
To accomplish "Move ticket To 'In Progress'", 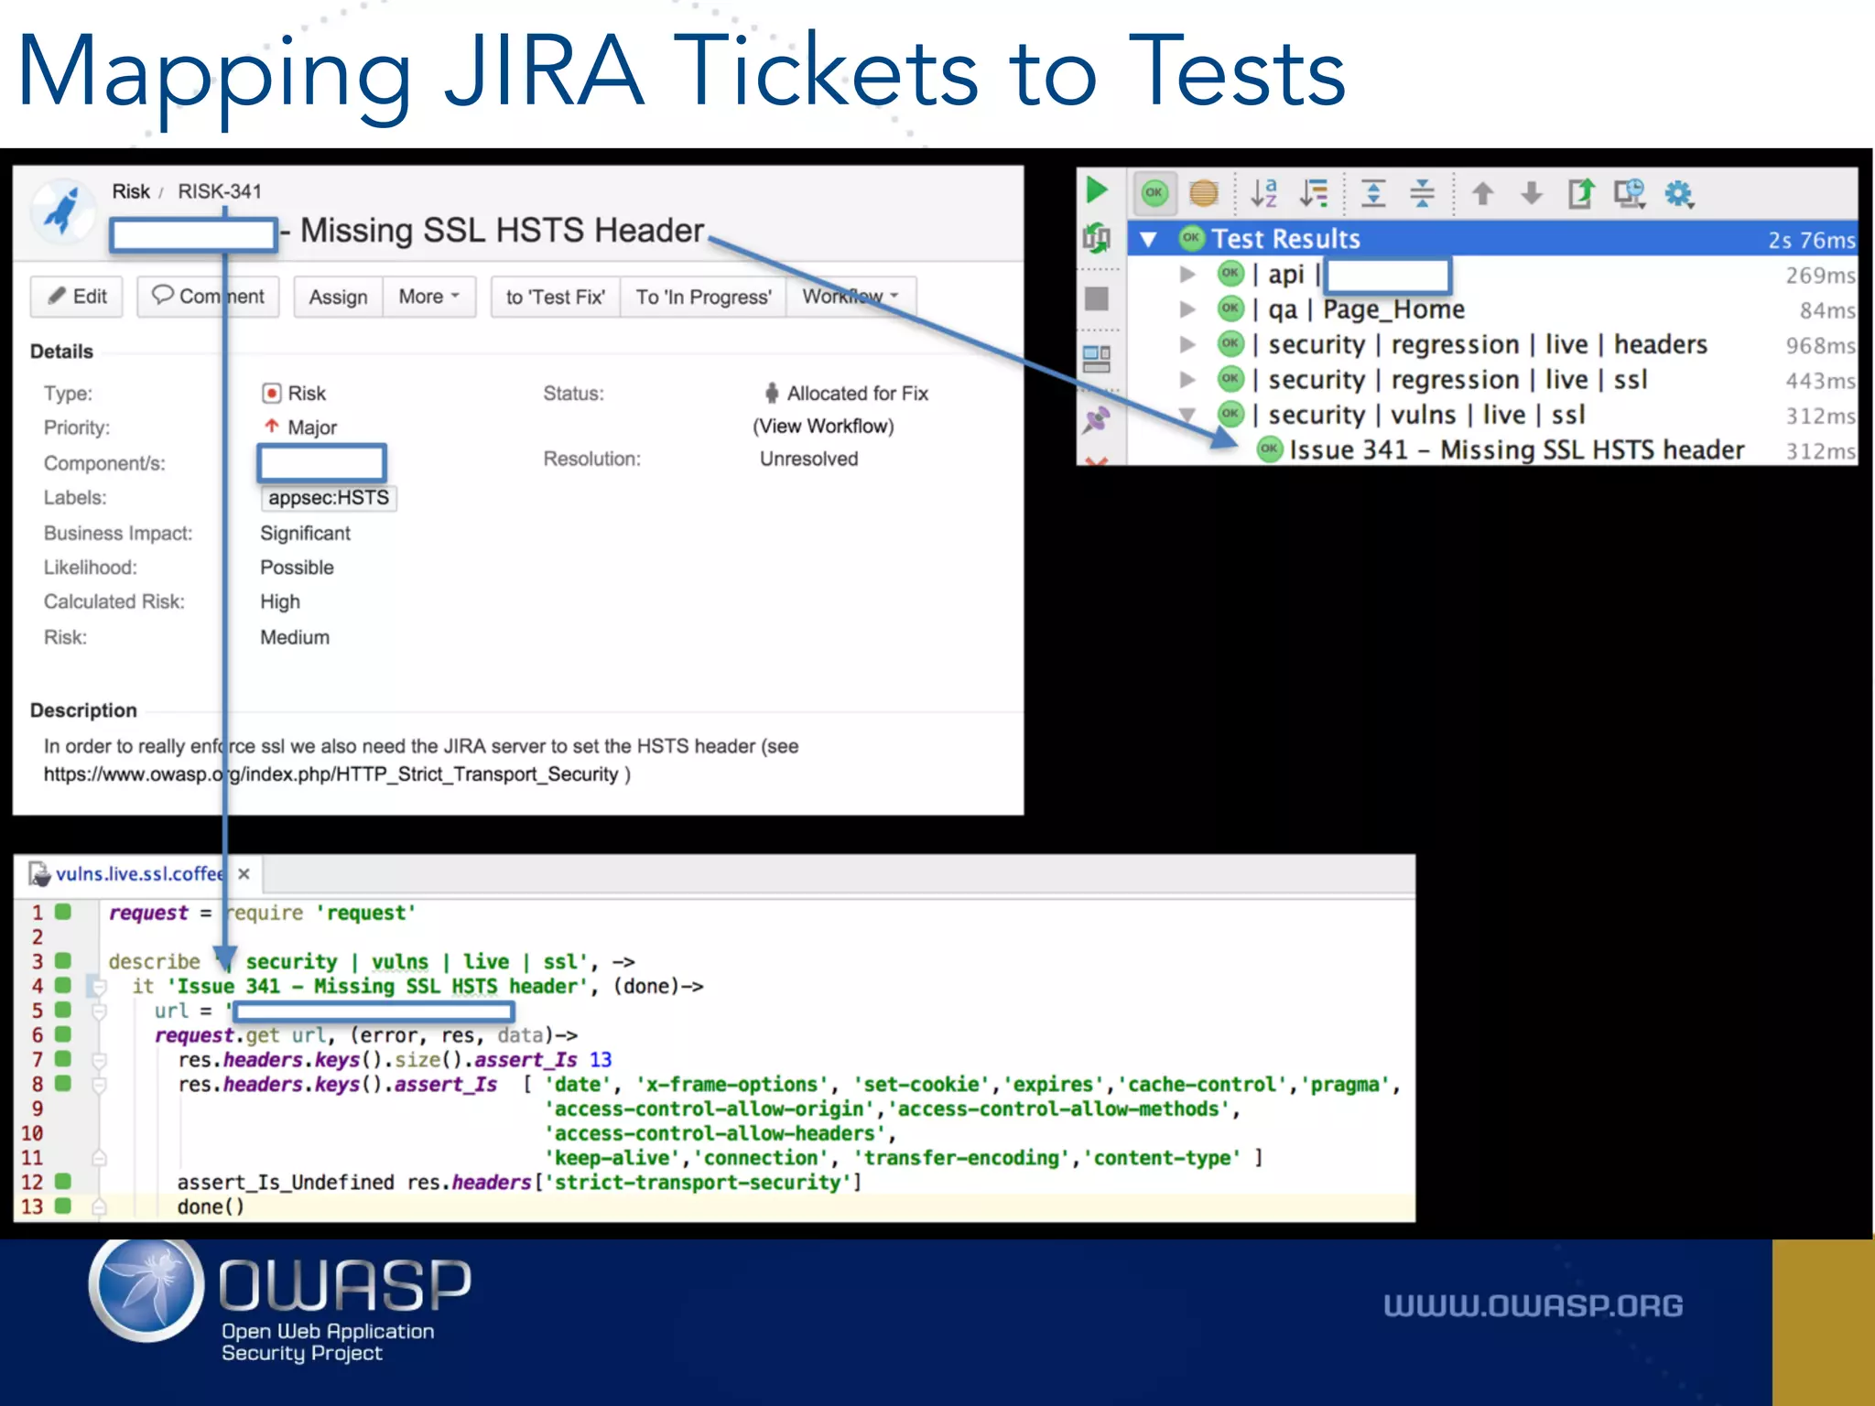I will (x=703, y=297).
